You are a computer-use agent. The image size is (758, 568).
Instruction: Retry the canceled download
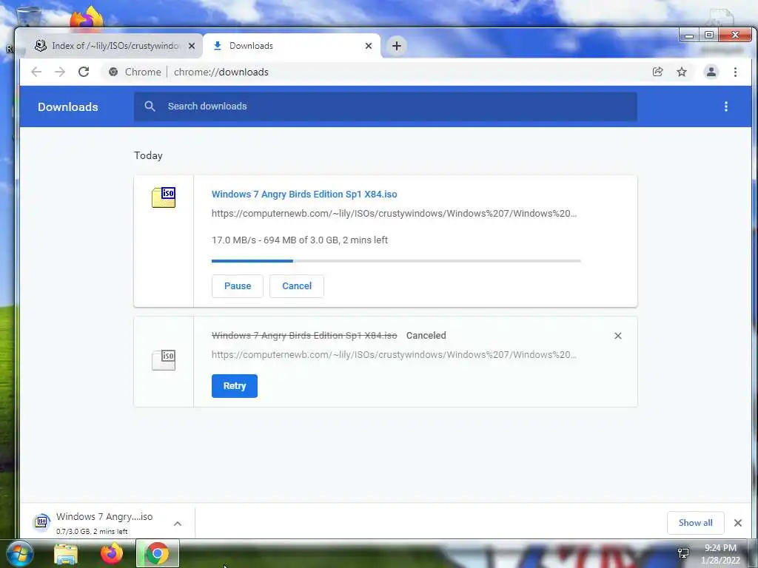(x=235, y=386)
